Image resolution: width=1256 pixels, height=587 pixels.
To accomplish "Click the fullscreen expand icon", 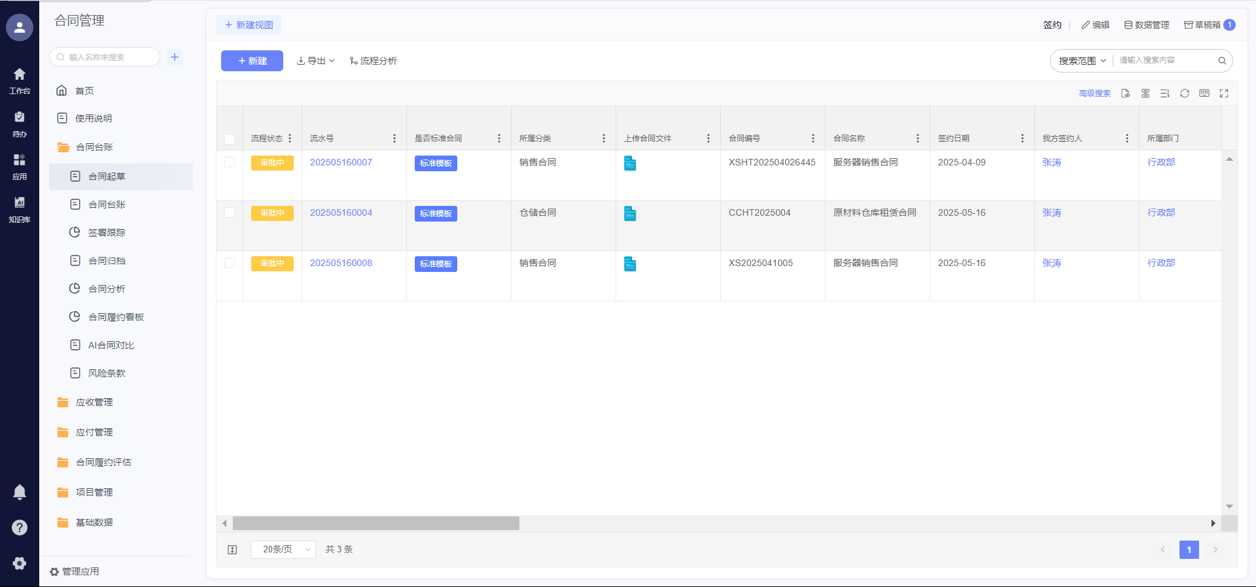I will click(x=1223, y=93).
